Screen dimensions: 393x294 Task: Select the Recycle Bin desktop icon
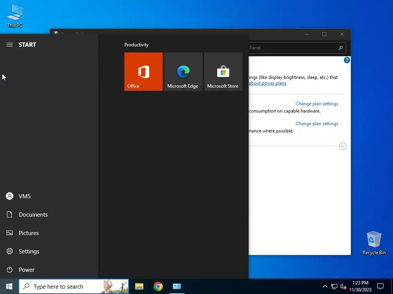(374, 243)
